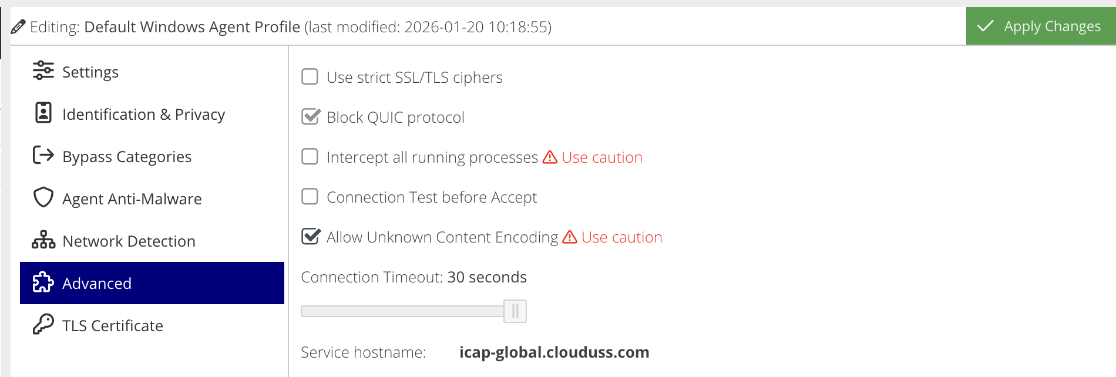Check Intercept all running processes

tap(310, 157)
